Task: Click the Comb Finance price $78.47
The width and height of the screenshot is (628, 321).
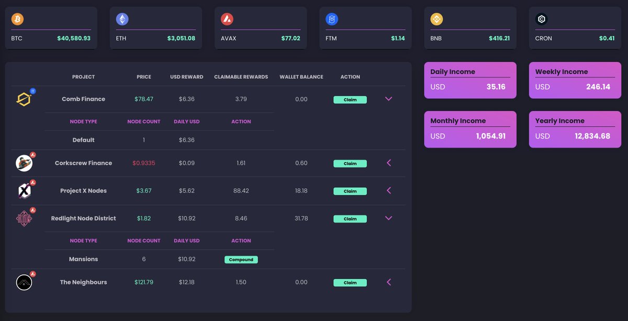Action: tap(144, 99)
